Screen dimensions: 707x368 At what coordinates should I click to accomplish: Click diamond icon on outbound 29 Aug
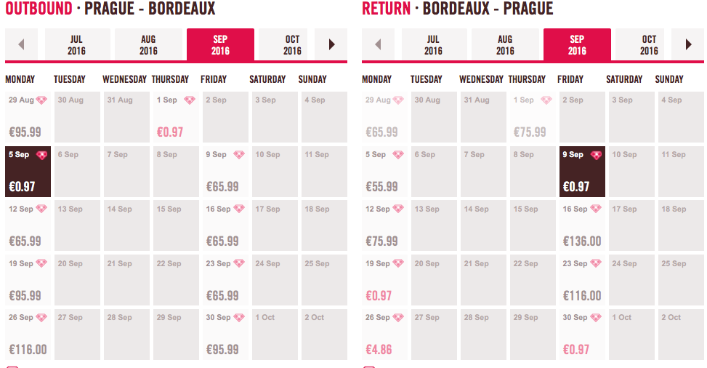[x=41, y=100]
